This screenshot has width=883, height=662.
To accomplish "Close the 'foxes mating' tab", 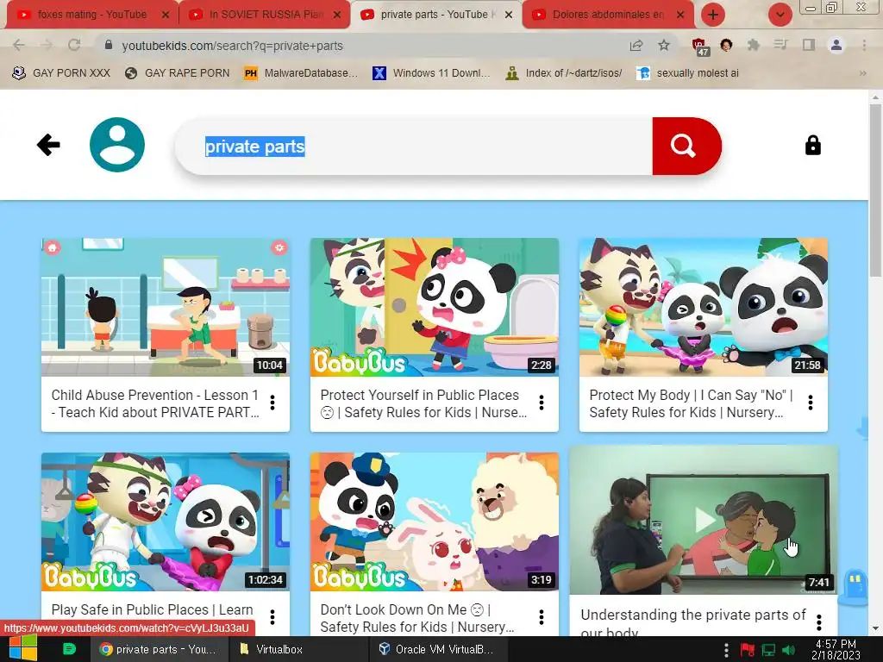I will click(166, 16).
